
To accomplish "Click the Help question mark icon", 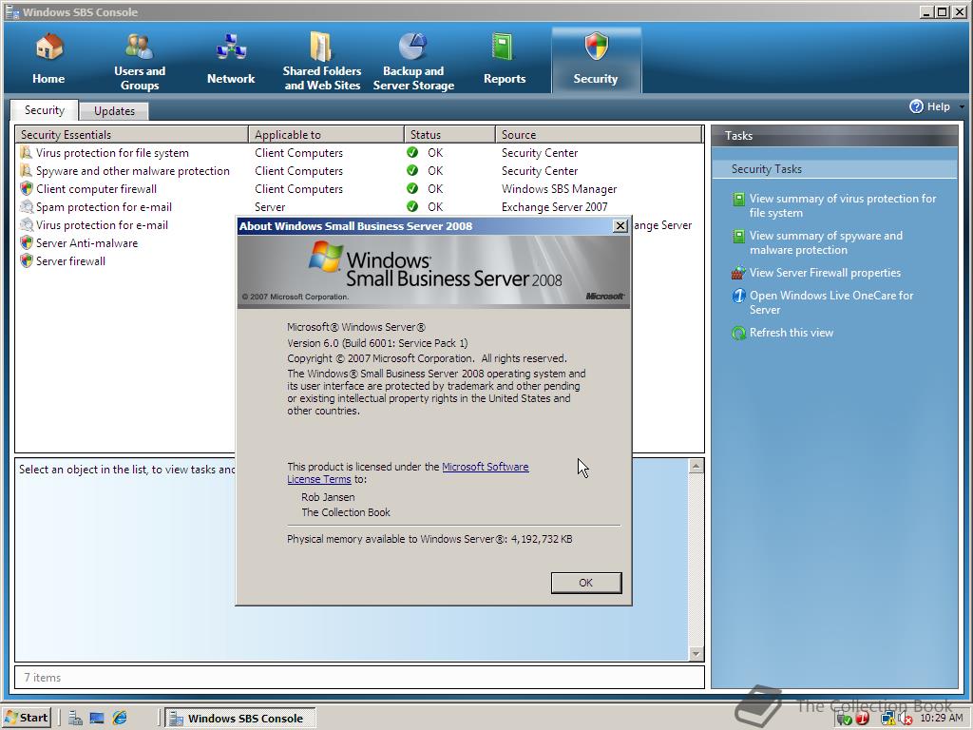I will [917, 106].
